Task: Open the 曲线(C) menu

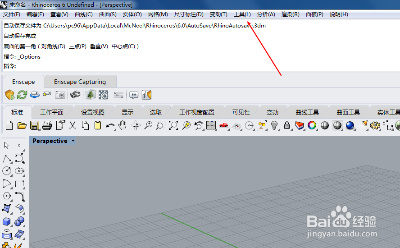Action: point(84,14)
